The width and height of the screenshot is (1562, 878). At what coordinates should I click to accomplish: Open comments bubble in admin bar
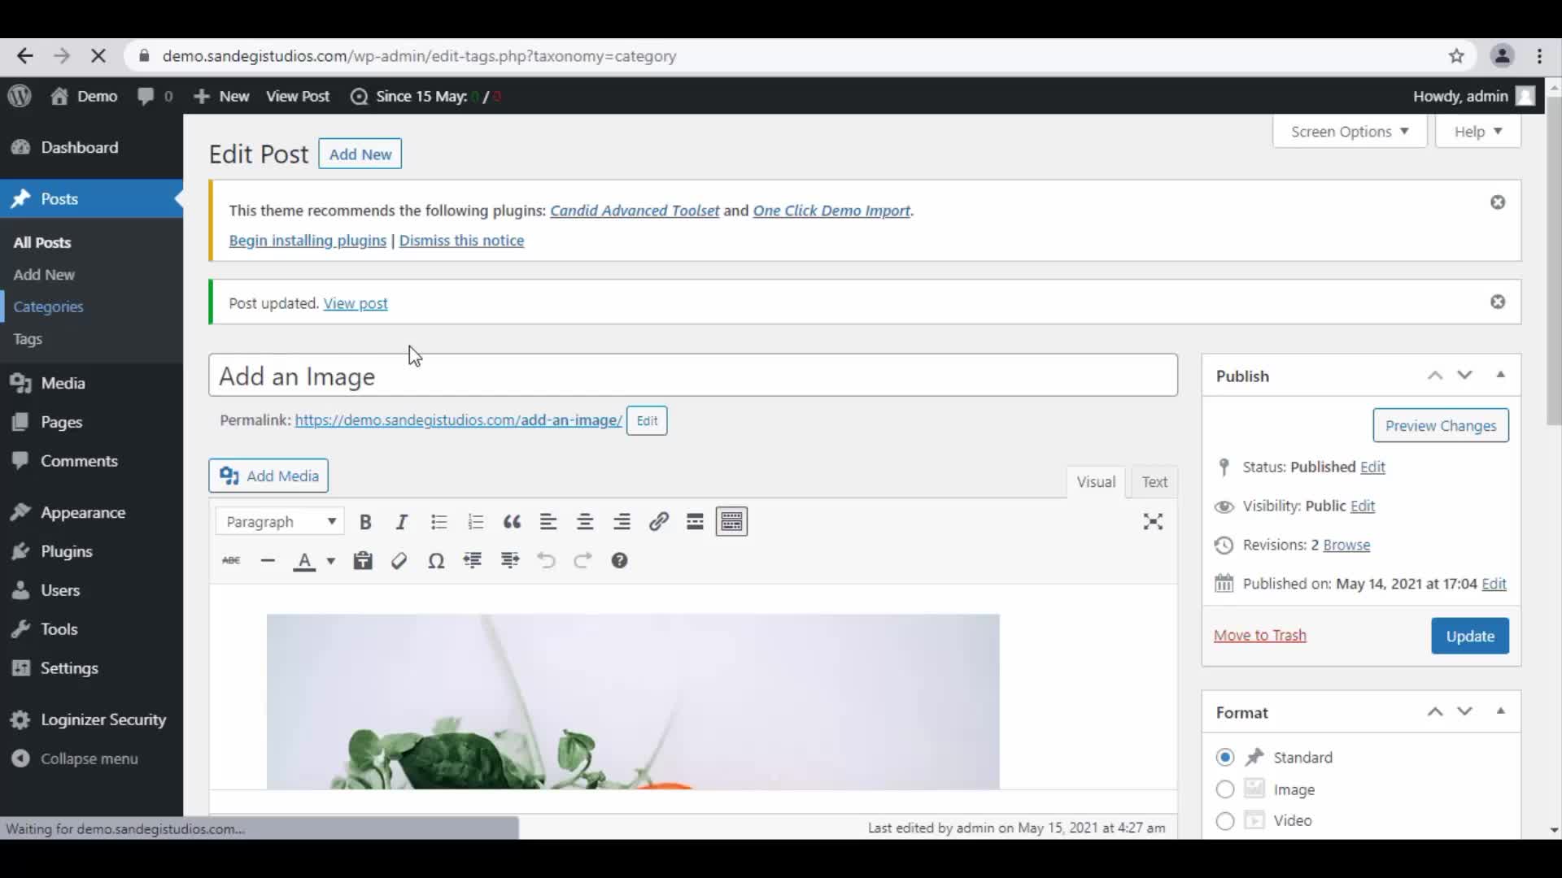[155, 96]
